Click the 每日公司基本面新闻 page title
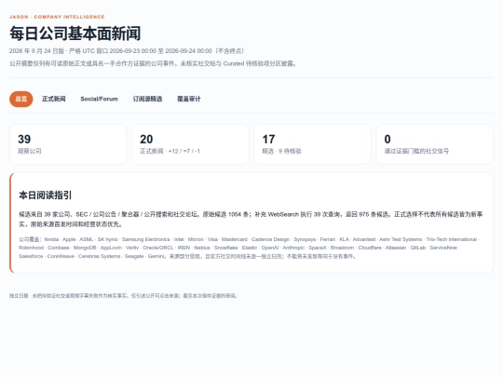This screenshot has height=377, width=503. (x=75, y=34)
